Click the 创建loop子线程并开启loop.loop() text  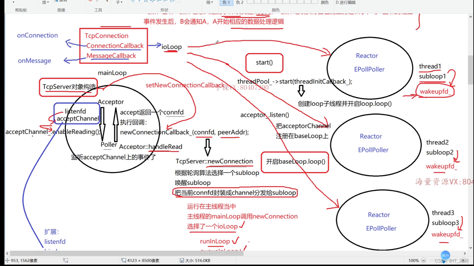(x=345, y=104)
